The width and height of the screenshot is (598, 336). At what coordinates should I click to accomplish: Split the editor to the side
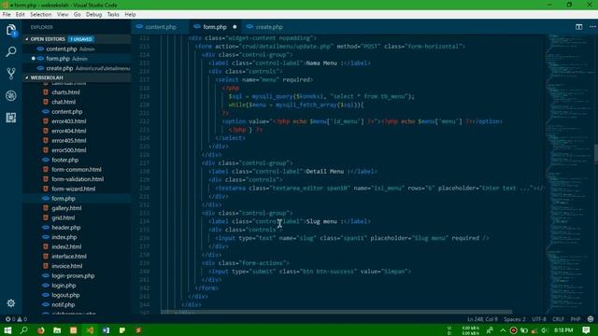[x=579, y=27]
